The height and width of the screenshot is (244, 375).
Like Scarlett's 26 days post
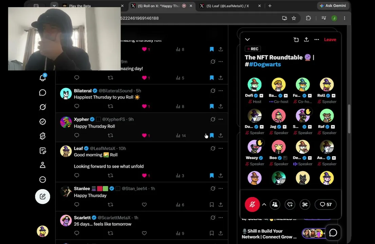144,233
